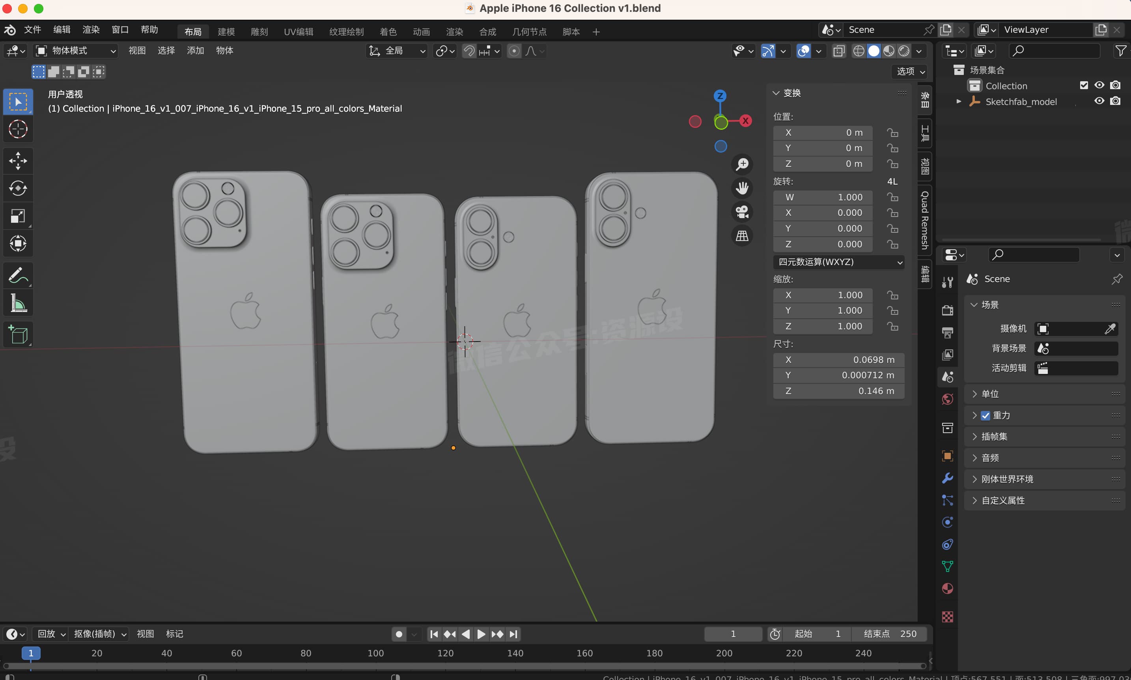1131x680 pixels.
Task: Expand the Audio panel
Action: (1044, 458)
